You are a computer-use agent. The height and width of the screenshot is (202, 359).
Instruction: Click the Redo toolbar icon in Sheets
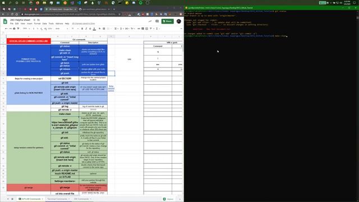point(10,29)
